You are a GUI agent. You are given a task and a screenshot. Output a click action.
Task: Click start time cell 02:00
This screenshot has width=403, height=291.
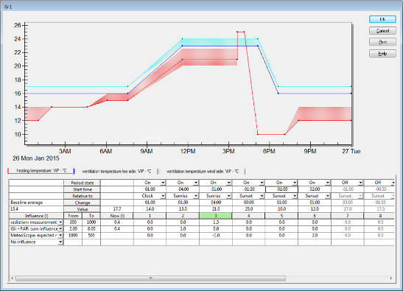point(315,189)
